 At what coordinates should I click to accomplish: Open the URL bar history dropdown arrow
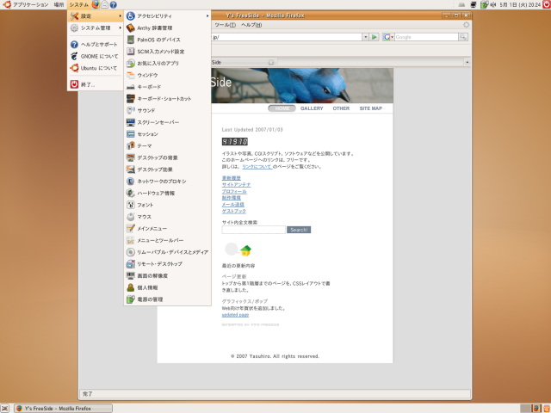[x=362, y=37]
